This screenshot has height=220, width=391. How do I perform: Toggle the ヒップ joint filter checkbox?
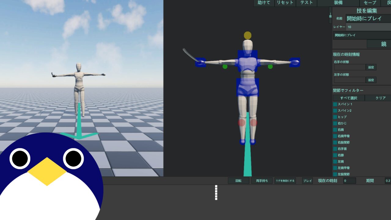click(335, 117)
